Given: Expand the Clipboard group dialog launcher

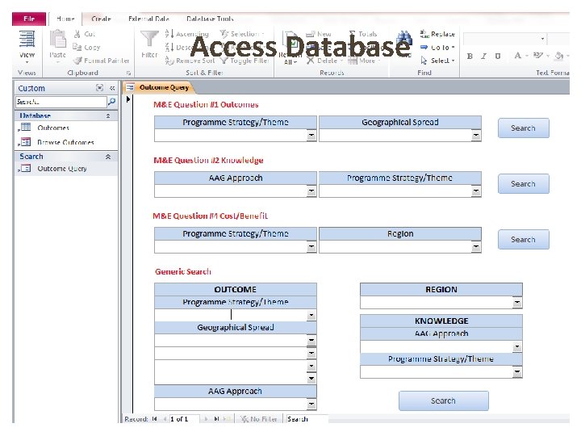Looking at the screenshot, I should click(x=128, y=73).
